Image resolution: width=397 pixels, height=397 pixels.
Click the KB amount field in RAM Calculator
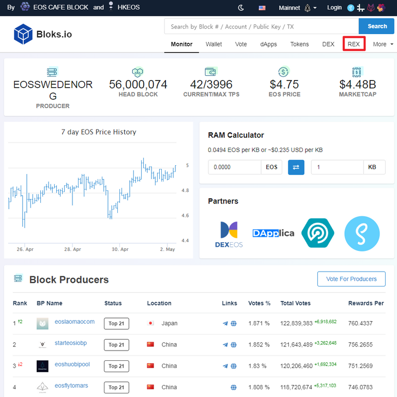pos(338,167)
